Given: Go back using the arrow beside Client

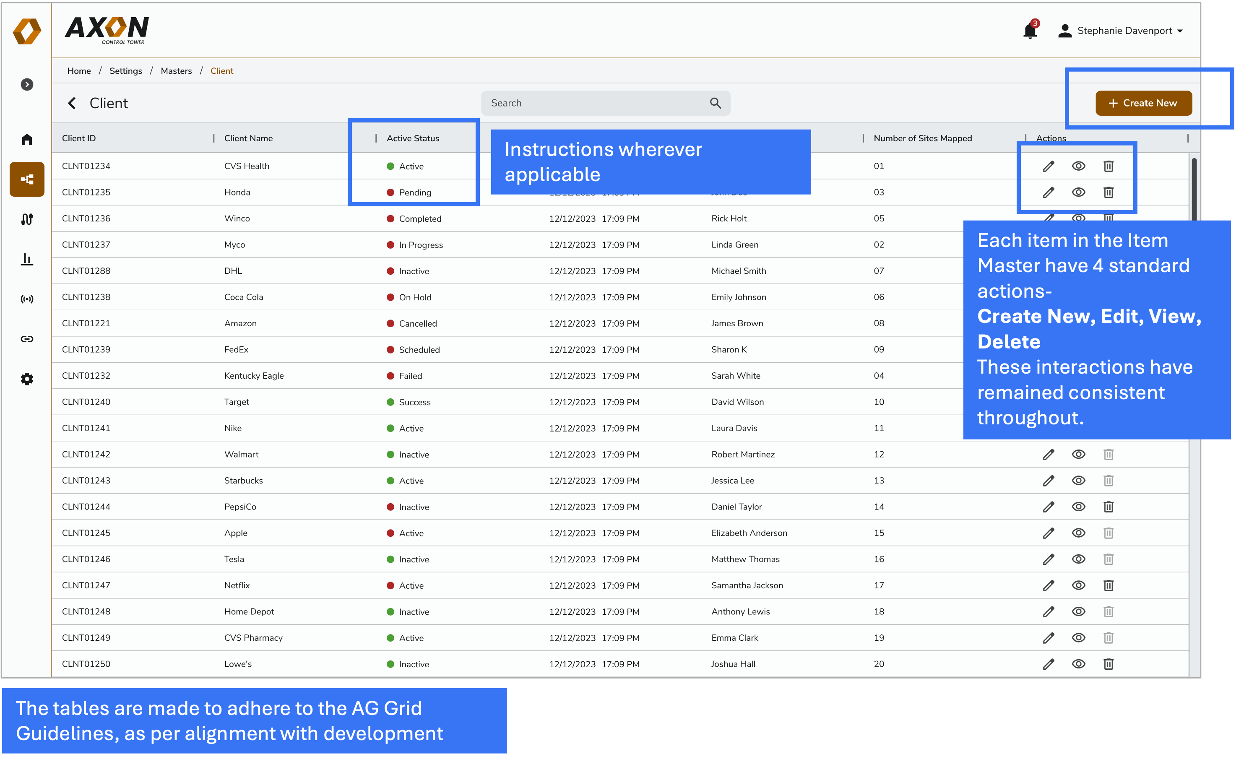Looking at the screenshot, I should pos(72,103).
